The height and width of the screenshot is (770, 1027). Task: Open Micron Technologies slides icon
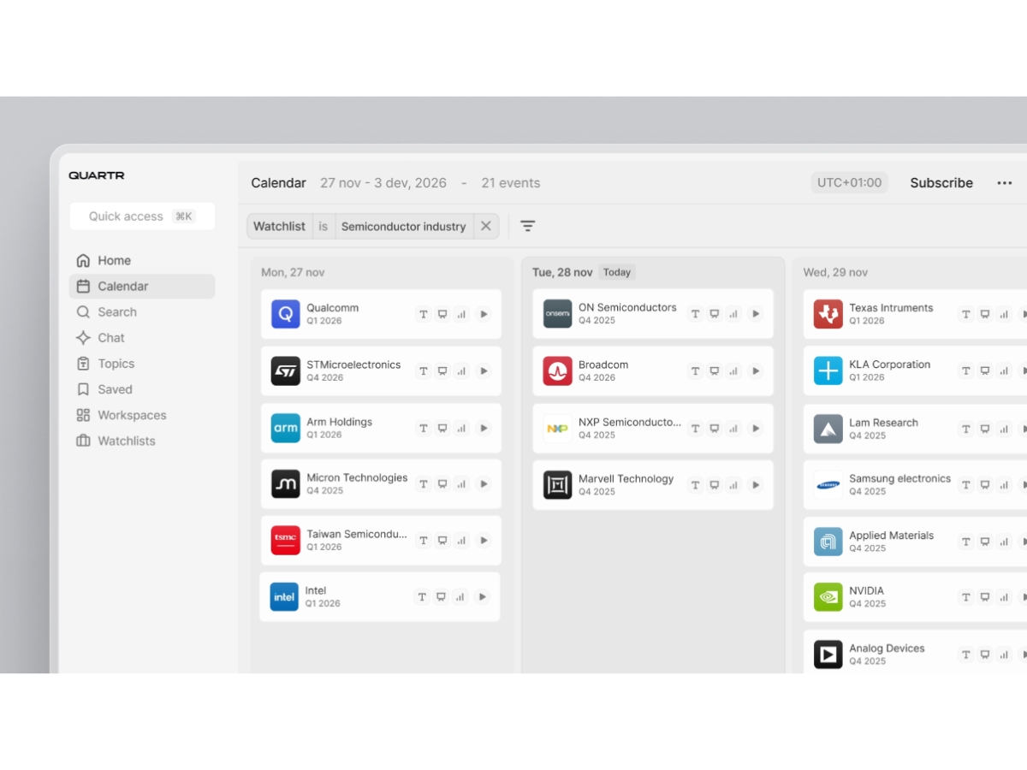(x=442, y=483)
